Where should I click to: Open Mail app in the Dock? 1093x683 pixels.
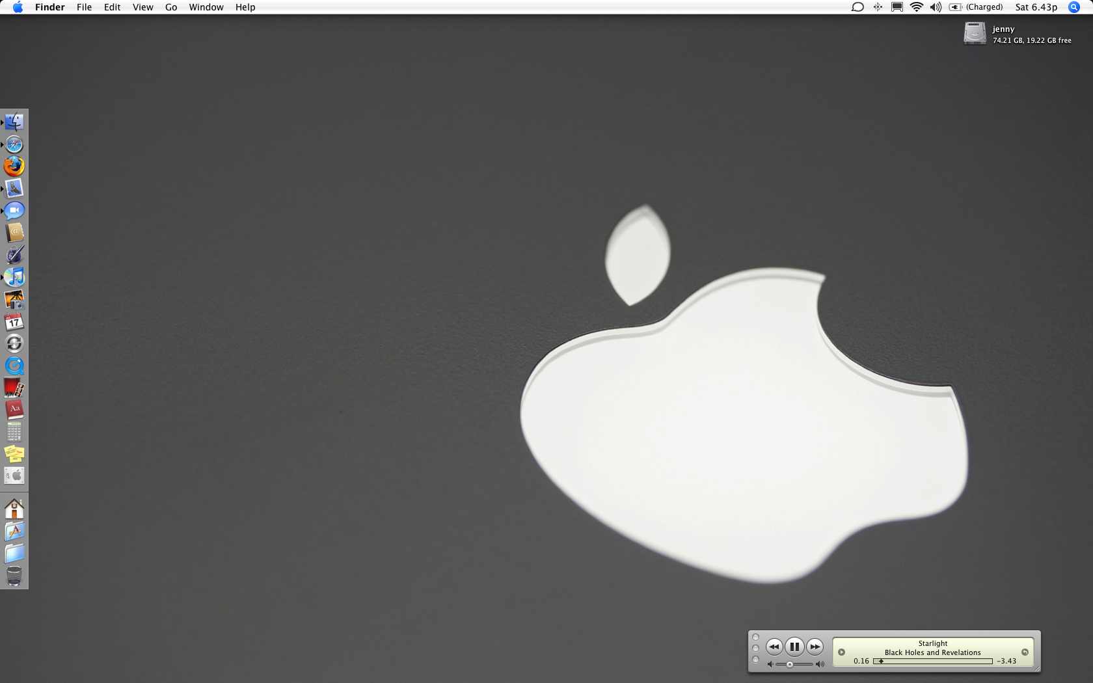click(14, 189)
